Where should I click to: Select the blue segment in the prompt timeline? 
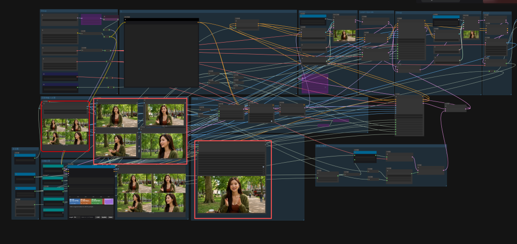[75, 201]
